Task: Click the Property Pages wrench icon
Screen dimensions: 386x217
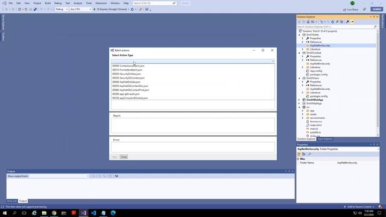Action: coord(309,154)
